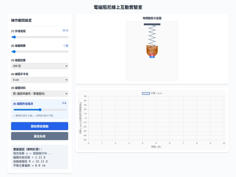Click the blue start release oscillation button
This screenshot has height=177, width=236.
click(40, 126)
